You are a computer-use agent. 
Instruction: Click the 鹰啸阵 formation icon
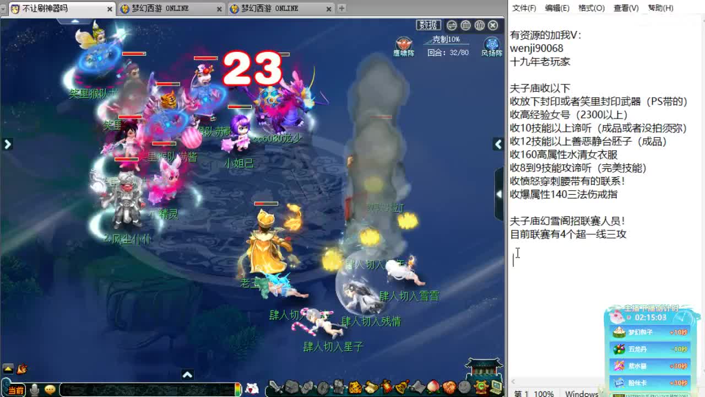404,46
